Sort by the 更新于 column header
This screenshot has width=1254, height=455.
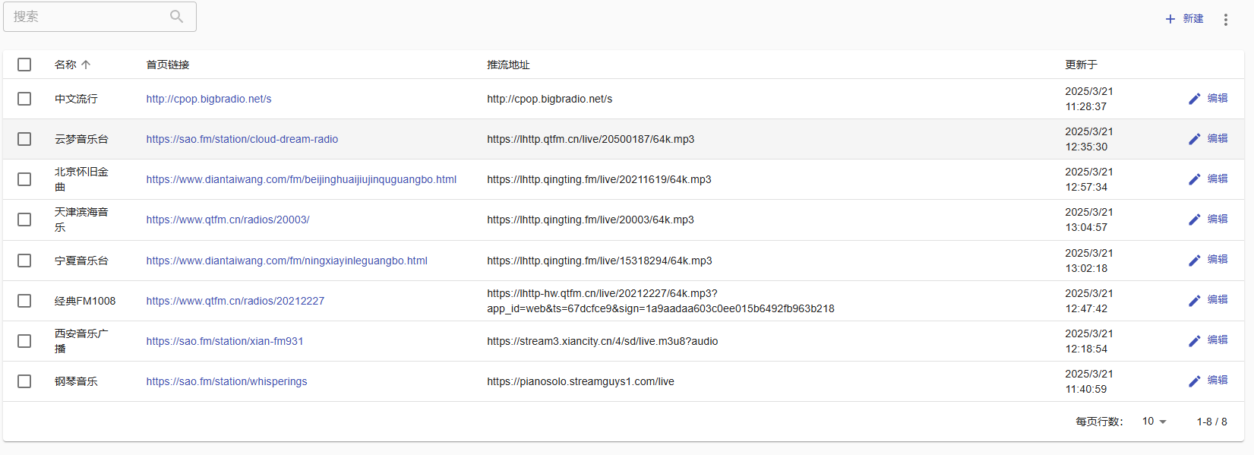[x=1081, y=65]
